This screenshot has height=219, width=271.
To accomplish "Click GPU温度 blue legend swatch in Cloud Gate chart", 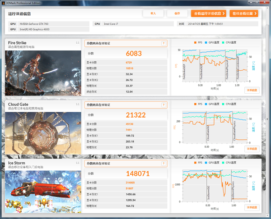I will click(206, 104).
